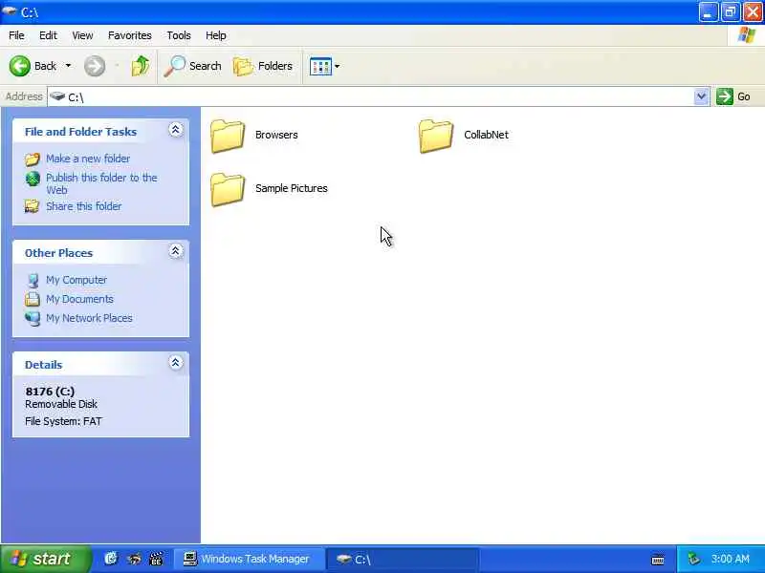Go up one folder level

pyautogui.click(x=141, y=66)
